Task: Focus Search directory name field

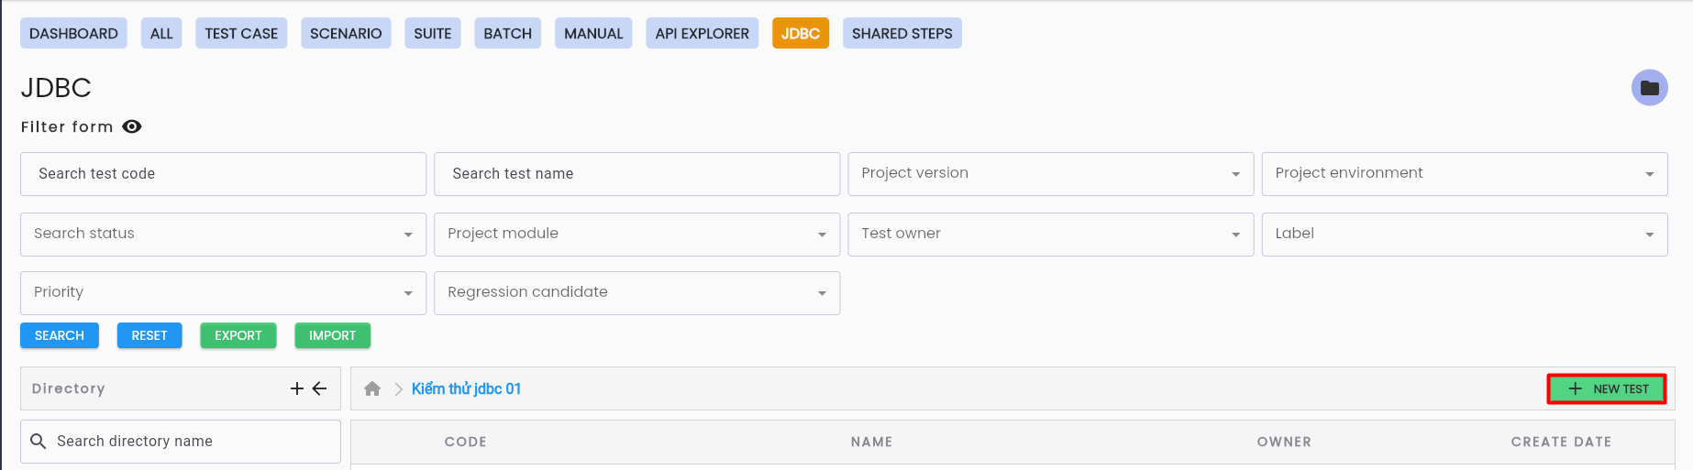Action: [x=181, y=442]
